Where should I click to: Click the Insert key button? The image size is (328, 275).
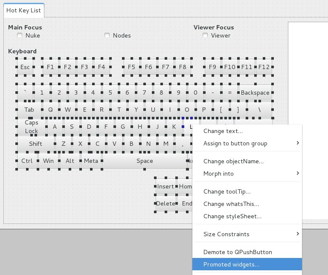click(165, 186)
